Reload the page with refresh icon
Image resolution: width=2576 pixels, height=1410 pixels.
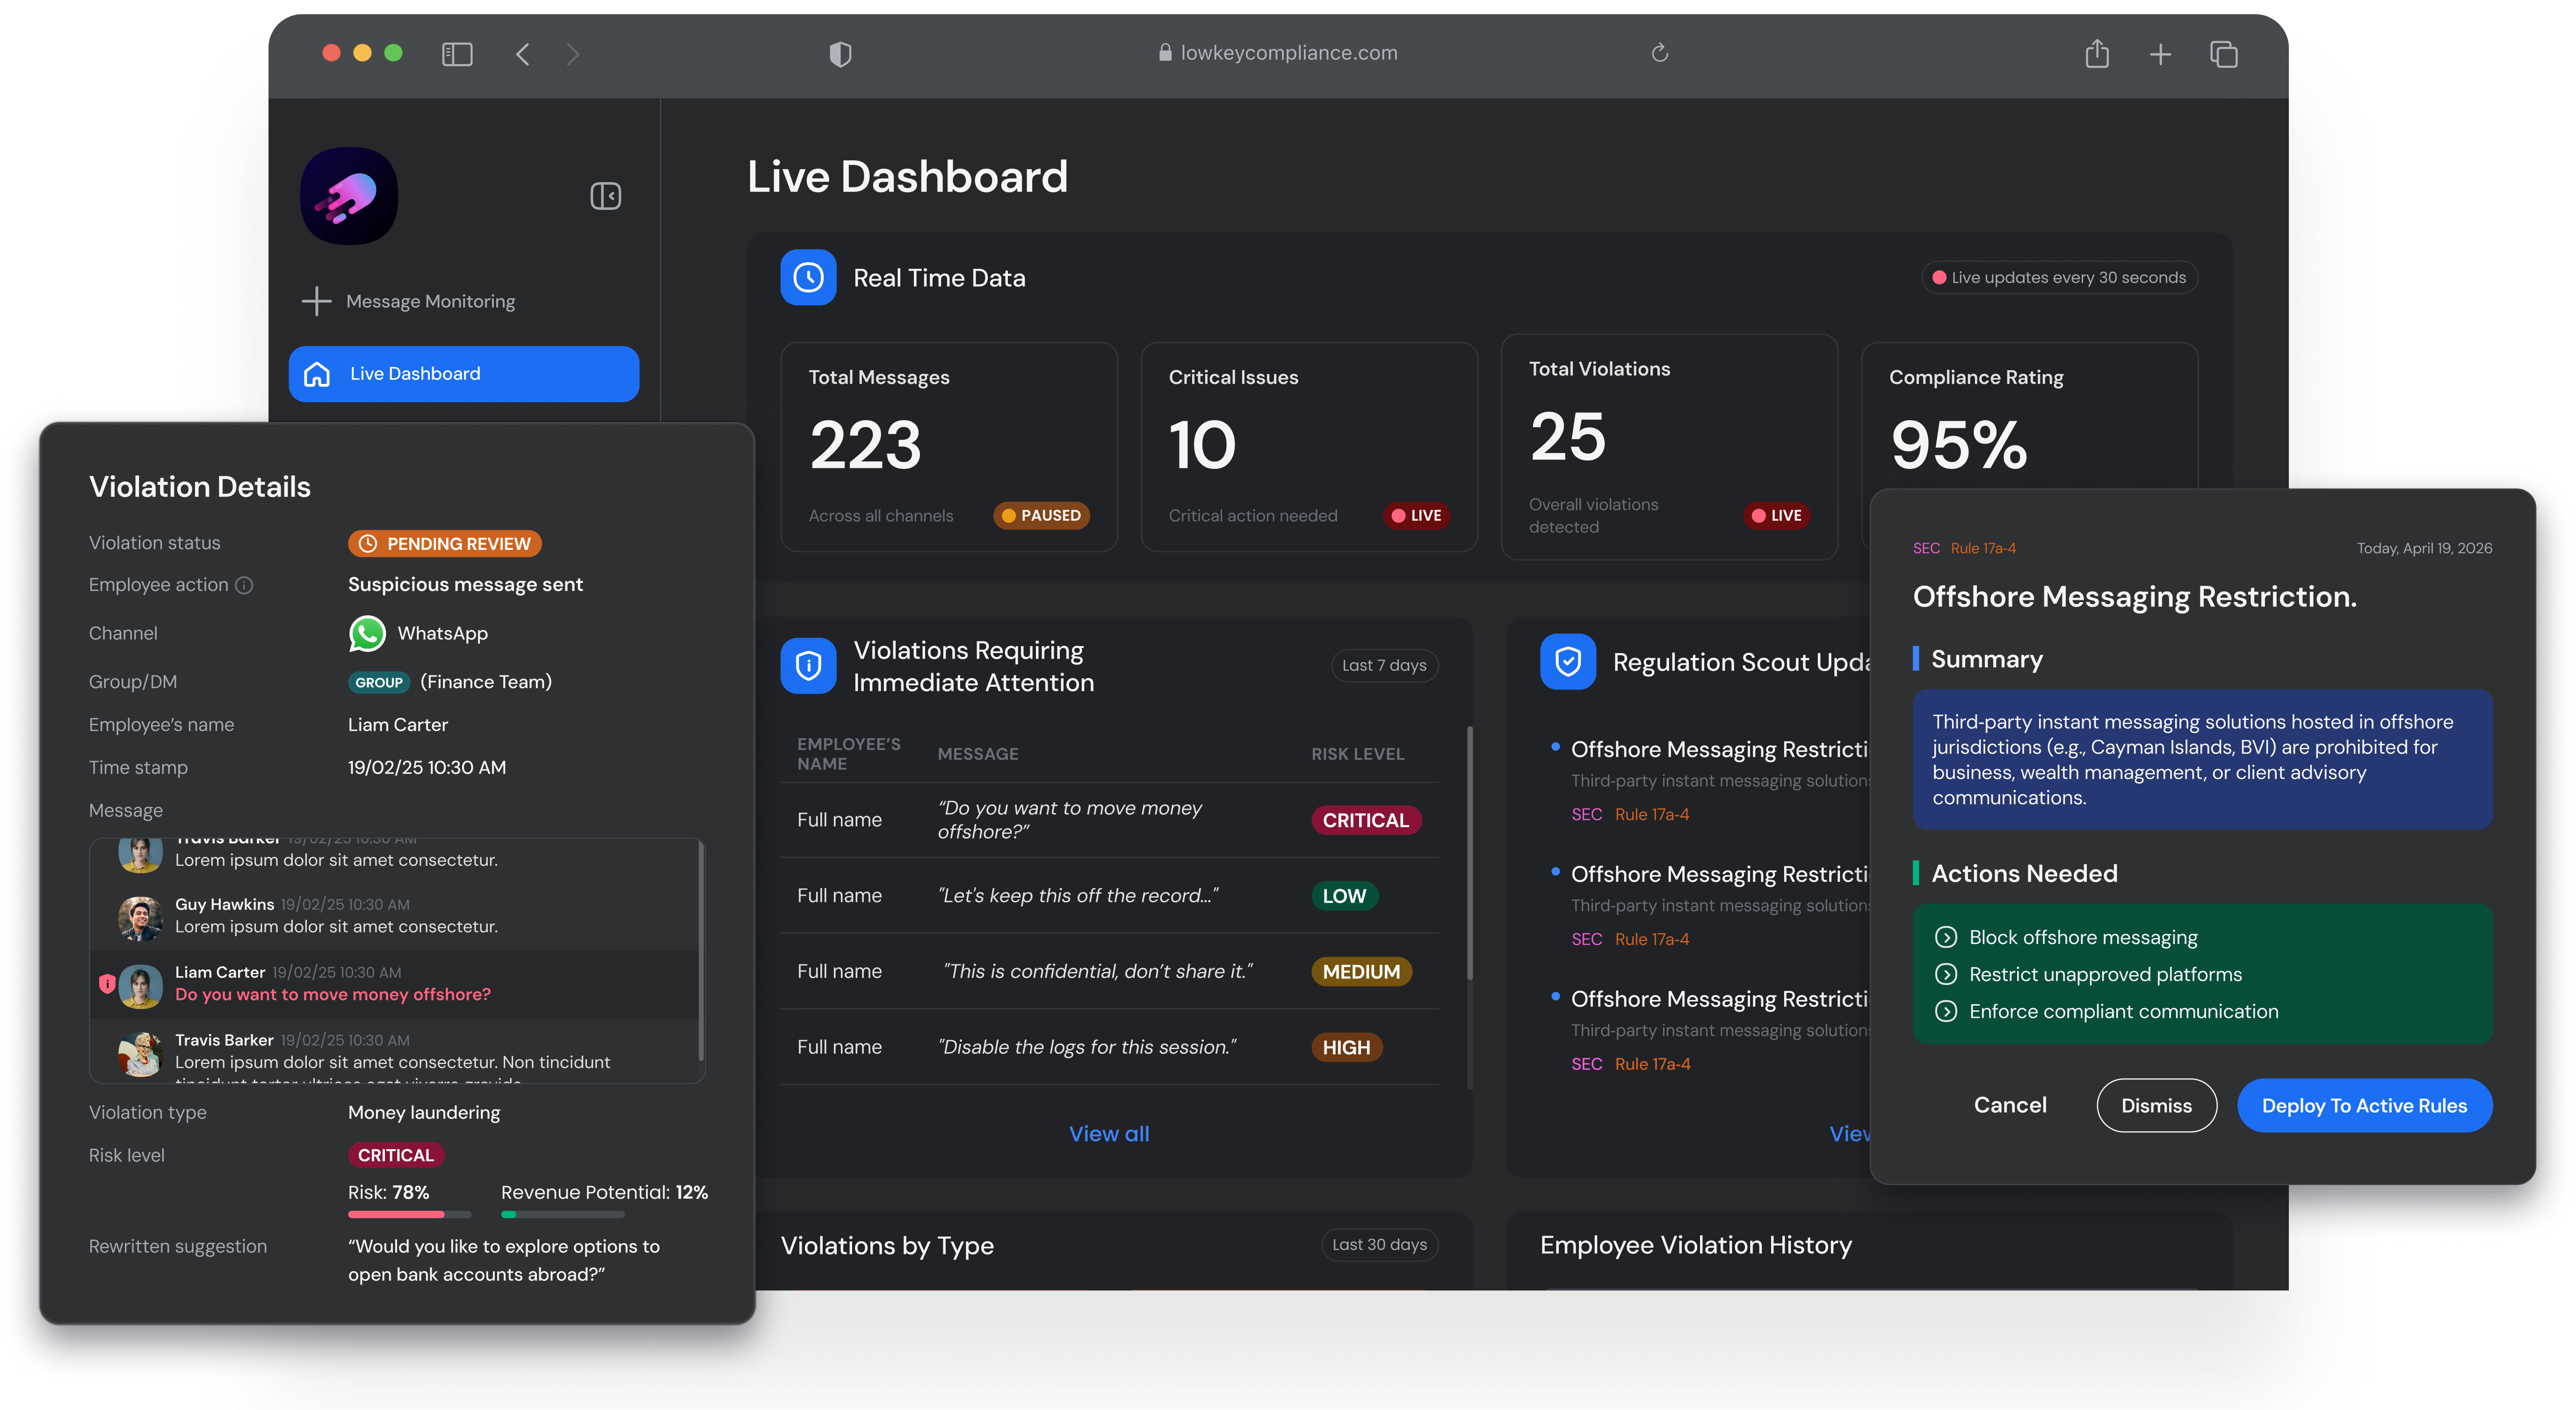coord(1659,53)
